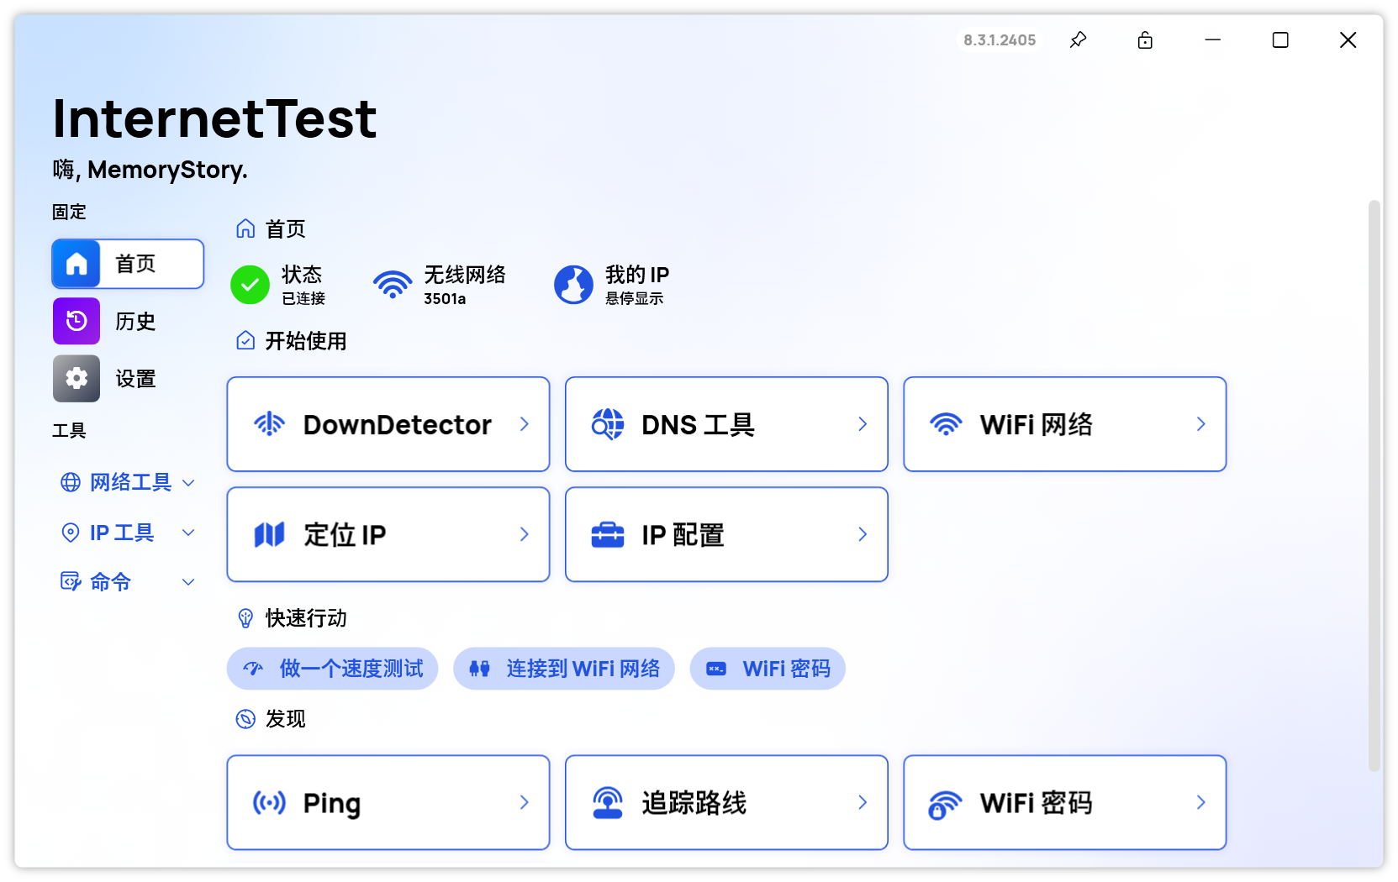1398x882 pixels.
Task: Click the chevron on IP 配置 card
Action: click(863, 534)
